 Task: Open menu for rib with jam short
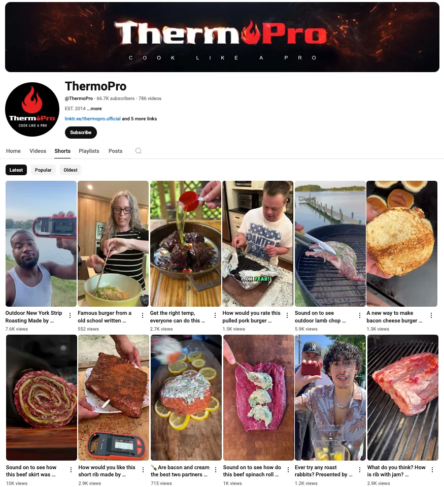[432, 470]
